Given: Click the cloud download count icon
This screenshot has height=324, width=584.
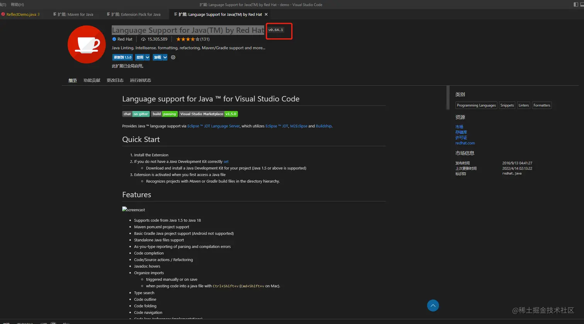Looking at the screenshot, I should 143,39.
